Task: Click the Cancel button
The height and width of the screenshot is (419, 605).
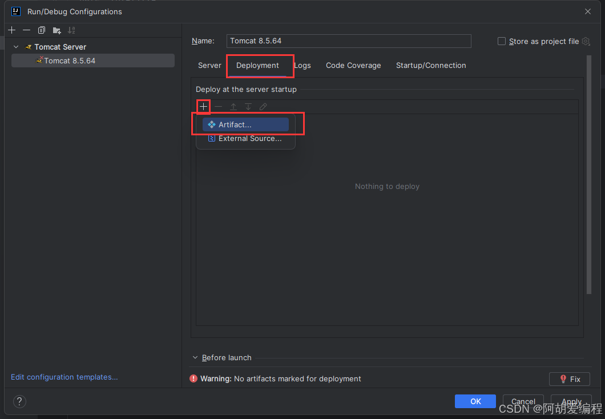Action: tap(523, 401)
